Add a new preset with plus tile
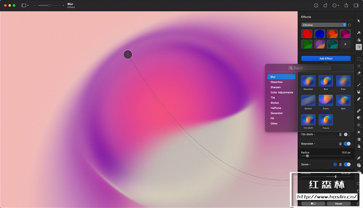The image size is (363, 208). pyautogui.click(x=345, y=44)
